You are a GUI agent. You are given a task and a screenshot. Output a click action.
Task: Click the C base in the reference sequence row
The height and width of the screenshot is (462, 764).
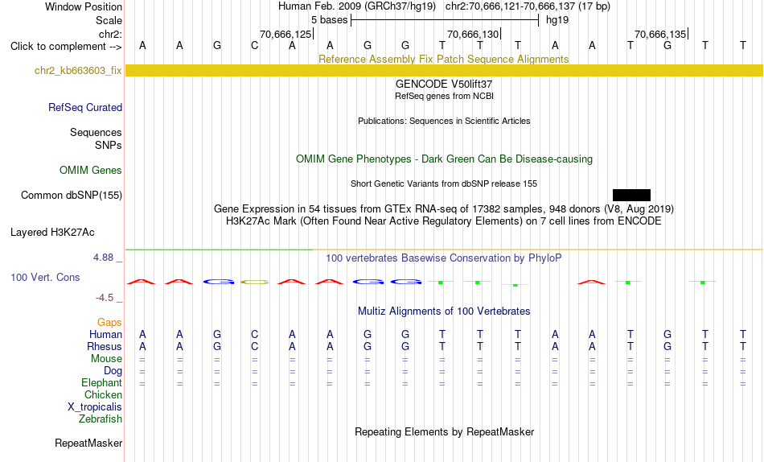(254, 45)
